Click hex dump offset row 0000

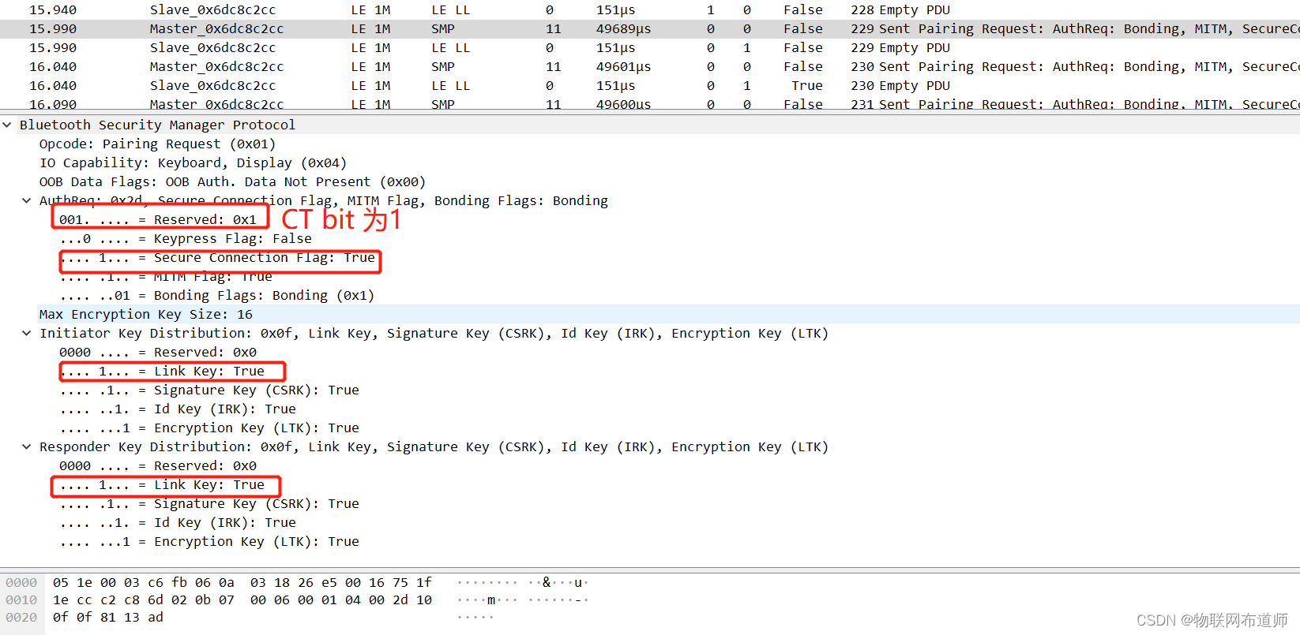(x=21, y=582)
